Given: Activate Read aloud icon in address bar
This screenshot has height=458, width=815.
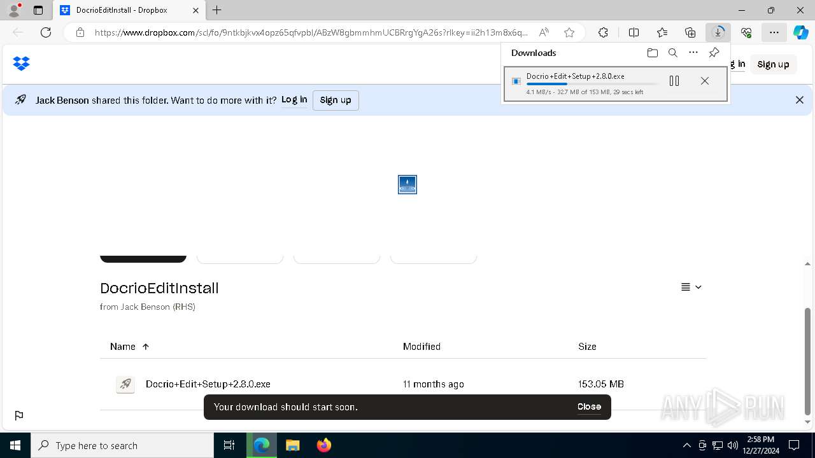Looking at the screenshot, I should point(544,32).
